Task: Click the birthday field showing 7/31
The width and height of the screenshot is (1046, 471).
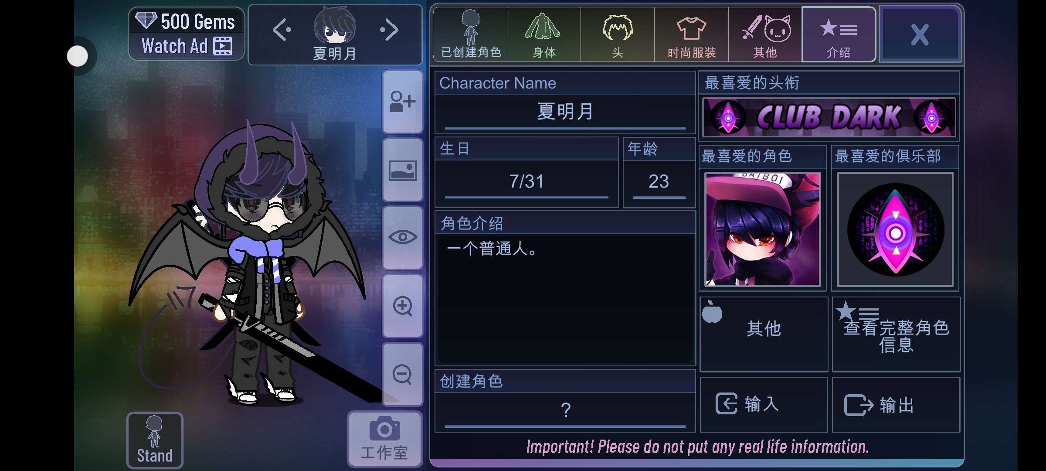Action: pos(526,183)
